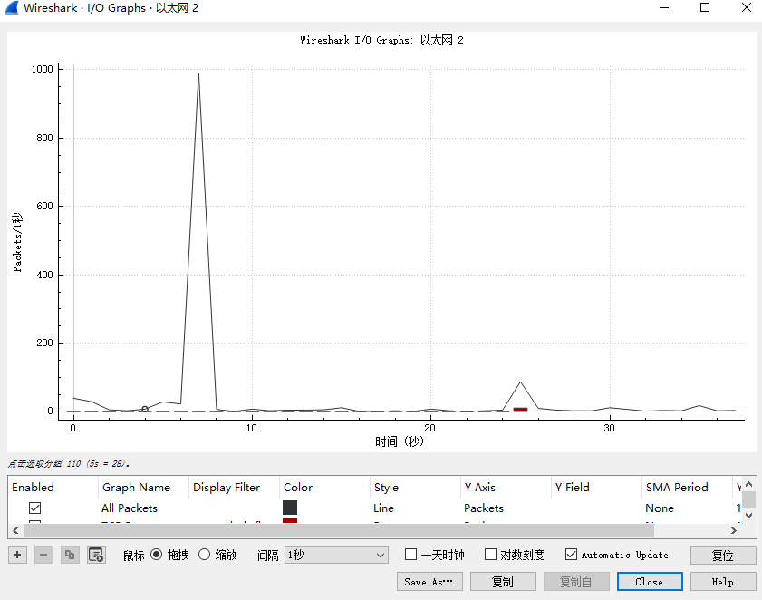Minimize the I/O Graphs window
762x600 pixels.
[x=664, y=7]
